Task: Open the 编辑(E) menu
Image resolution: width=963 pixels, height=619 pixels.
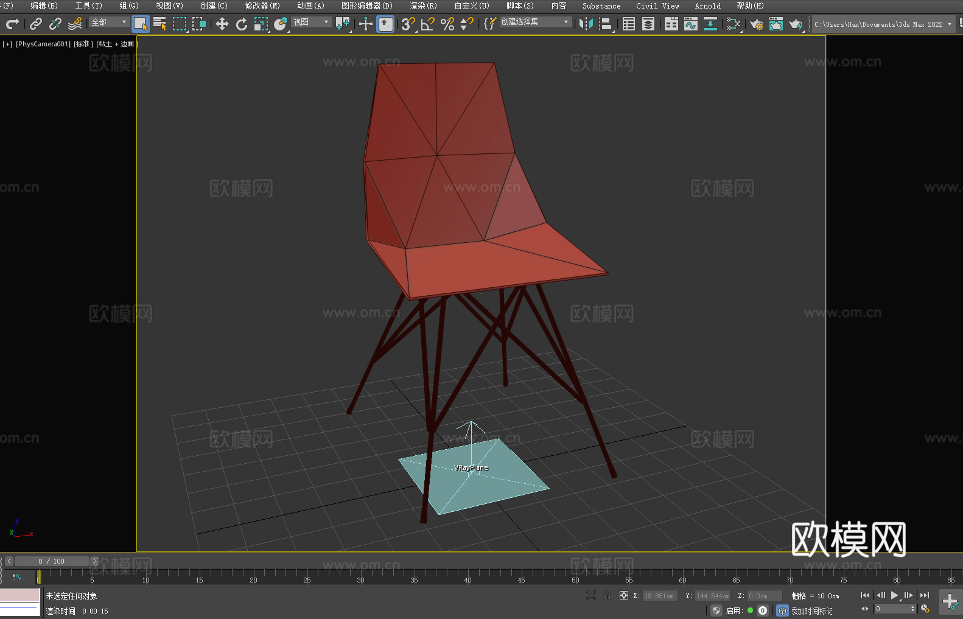Action: (44, 5)
